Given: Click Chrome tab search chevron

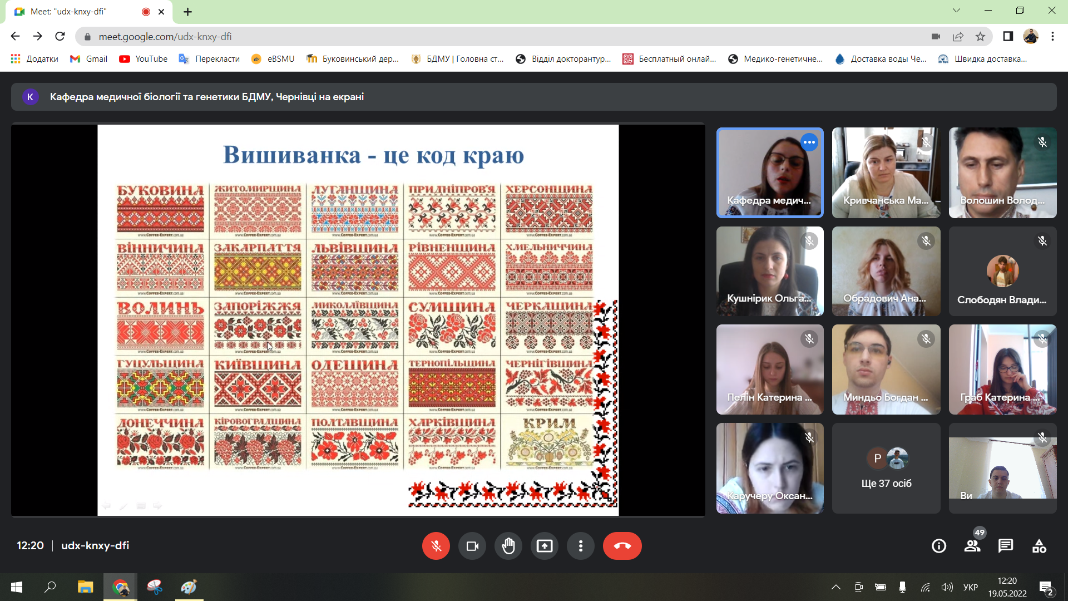Looking at the screenshot, I should (x=956, y=11).
